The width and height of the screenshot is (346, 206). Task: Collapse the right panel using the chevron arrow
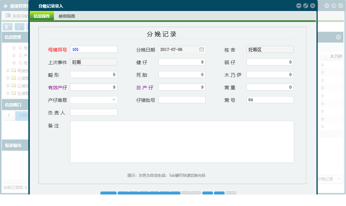[339, 37]
